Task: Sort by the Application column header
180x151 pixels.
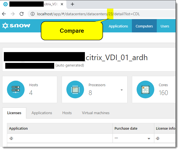Action: coord(60,128)
